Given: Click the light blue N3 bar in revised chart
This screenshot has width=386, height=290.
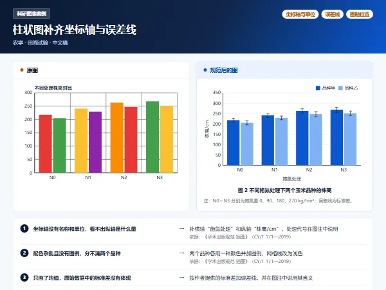Looking at the screenshot, I should tap(351, 139).
